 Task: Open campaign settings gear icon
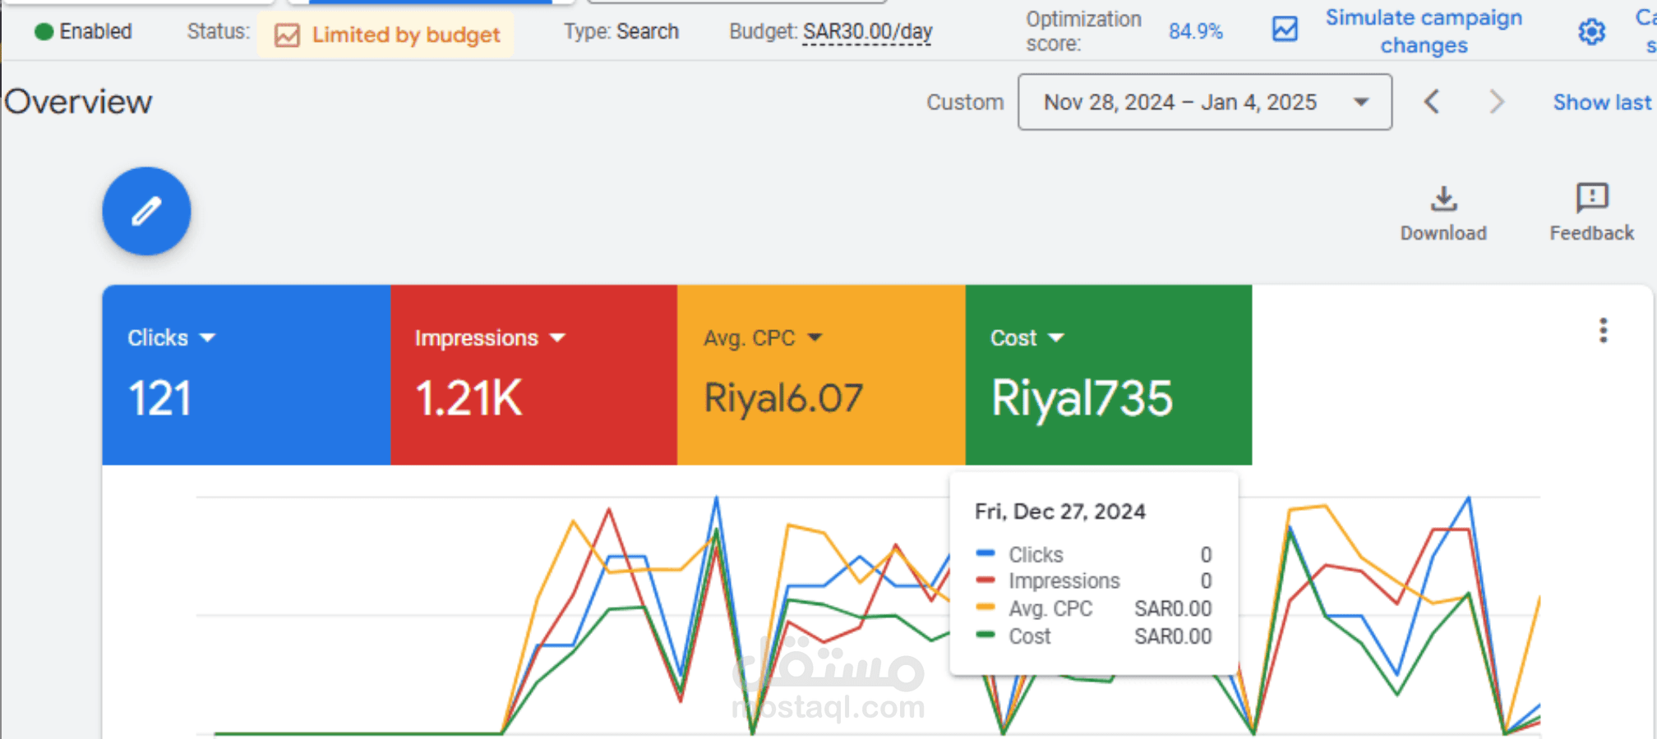(x=1591, y=32)
